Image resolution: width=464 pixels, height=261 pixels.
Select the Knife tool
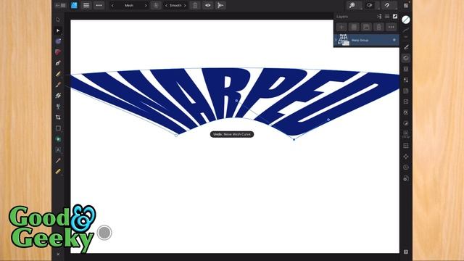tap(58, 96)
